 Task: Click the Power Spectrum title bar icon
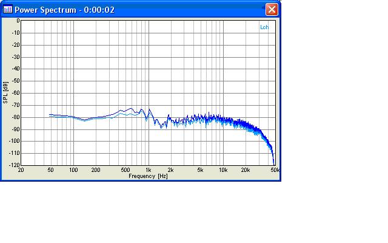pyautogui.click(x=8, y=10)
